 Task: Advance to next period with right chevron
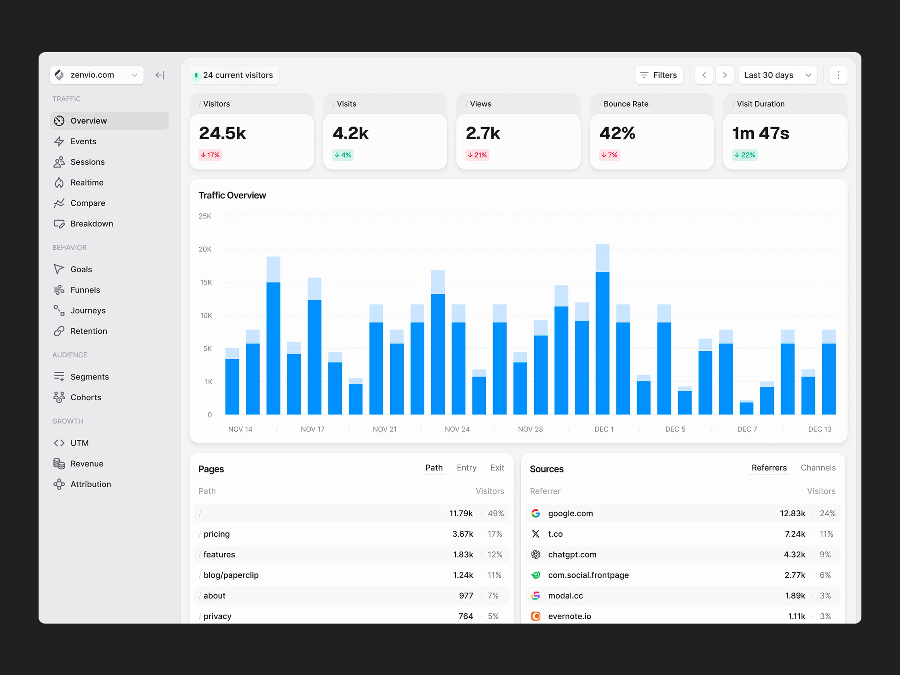coord(725,75)
